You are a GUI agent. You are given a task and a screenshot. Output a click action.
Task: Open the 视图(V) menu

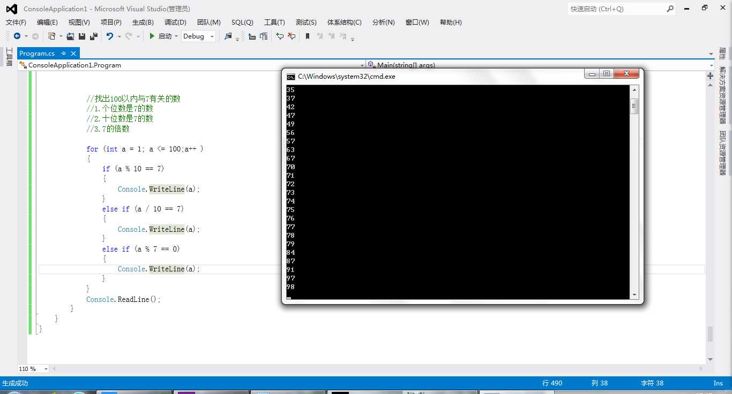coord(79,22)
